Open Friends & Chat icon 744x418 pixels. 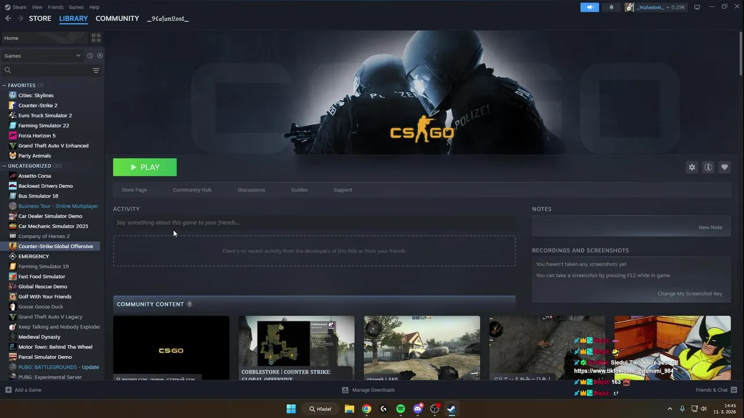click(x=734, y=390)
